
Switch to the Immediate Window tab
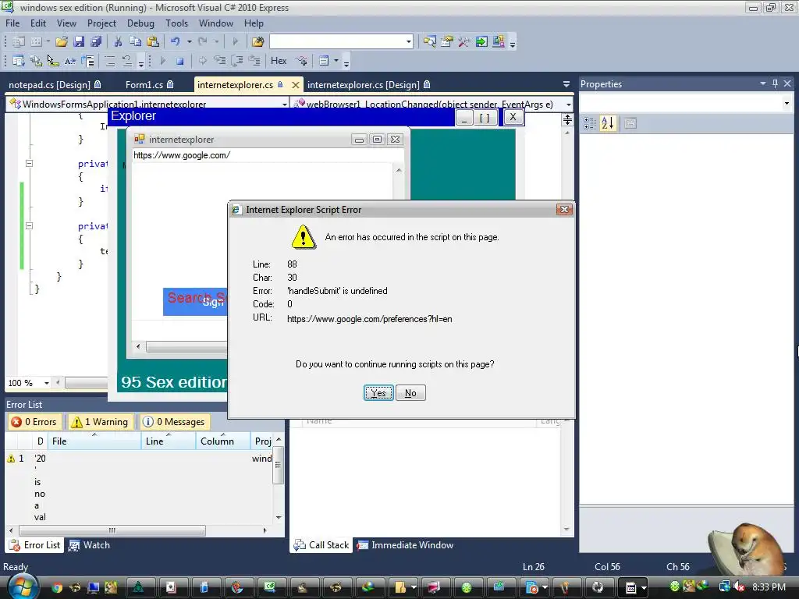point(405,545)
